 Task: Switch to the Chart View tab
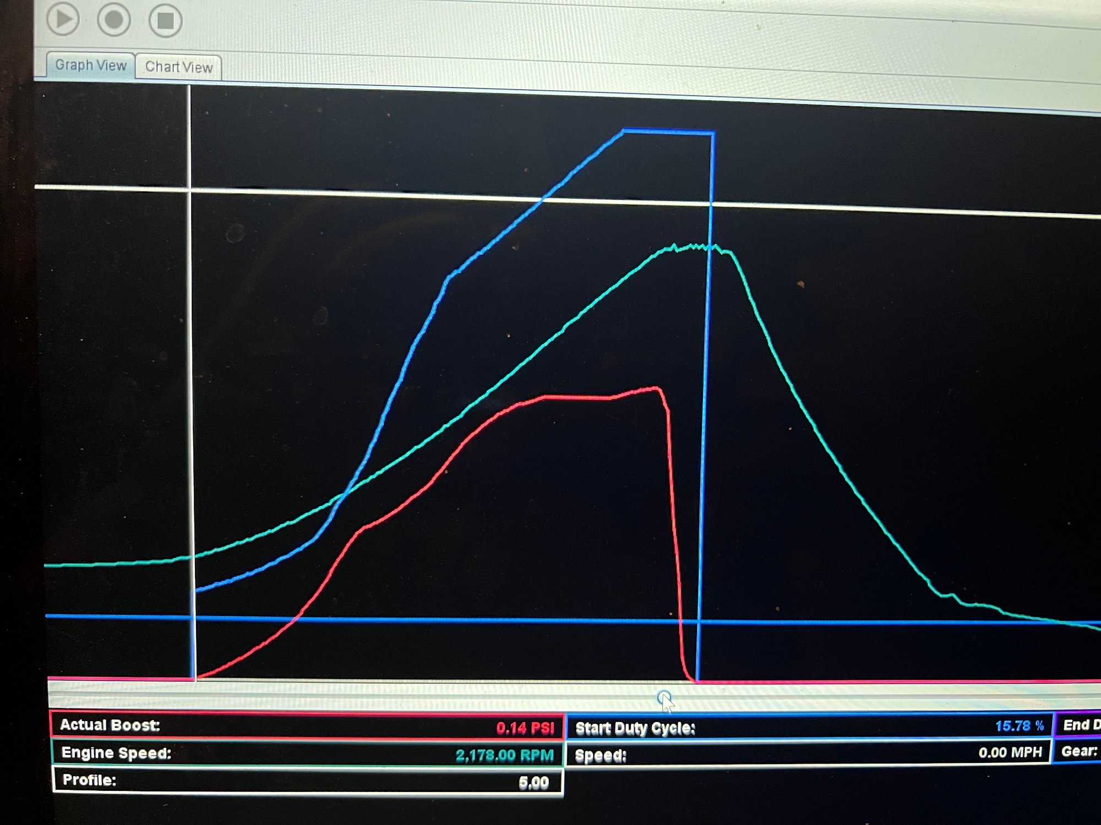click(179, 67)
